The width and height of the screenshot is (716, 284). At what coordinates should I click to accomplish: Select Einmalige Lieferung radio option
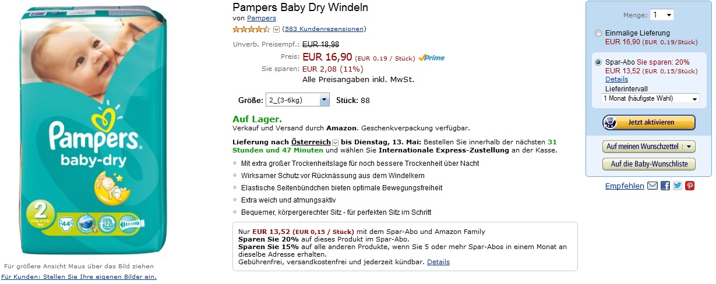(598, 33)
